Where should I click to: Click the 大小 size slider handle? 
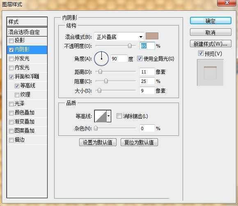pyautogui.click(x=99, y=90)
